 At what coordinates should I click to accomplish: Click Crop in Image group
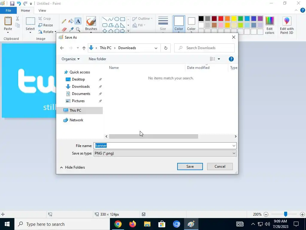point(45,19)
